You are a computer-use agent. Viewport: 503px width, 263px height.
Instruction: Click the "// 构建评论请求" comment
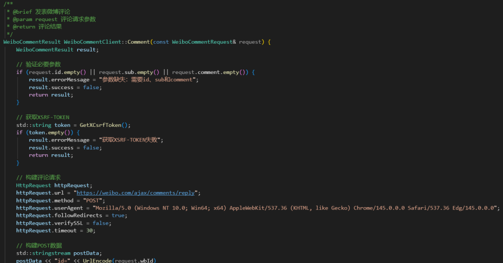click(38, 178)
